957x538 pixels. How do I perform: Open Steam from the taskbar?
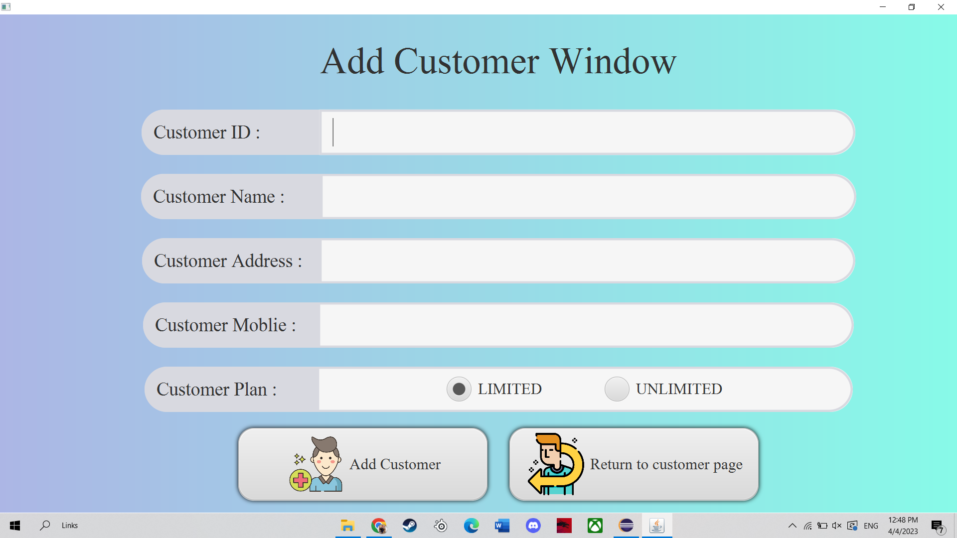[410, 526]
